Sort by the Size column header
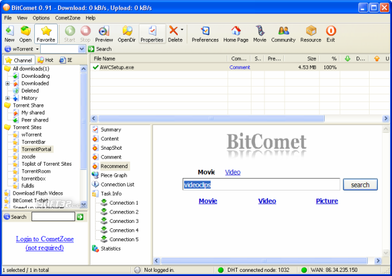The width and height of the screenshot is (392, 276). 302,59
